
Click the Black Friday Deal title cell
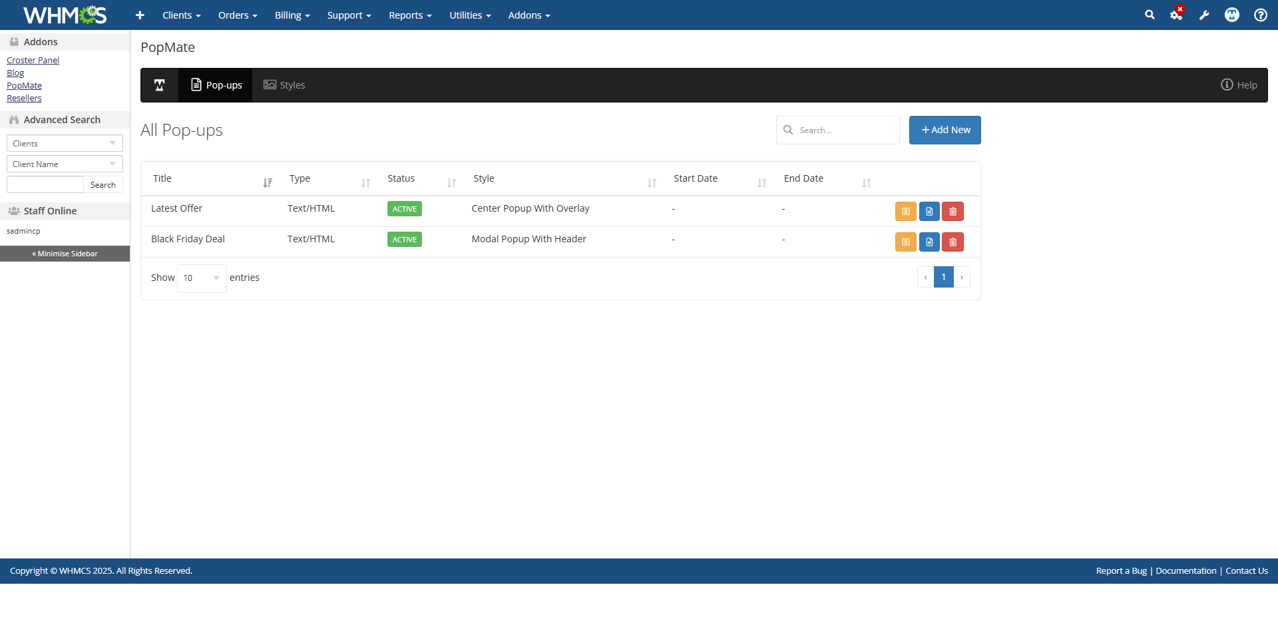pyautogui.click(x=188, y=239)
